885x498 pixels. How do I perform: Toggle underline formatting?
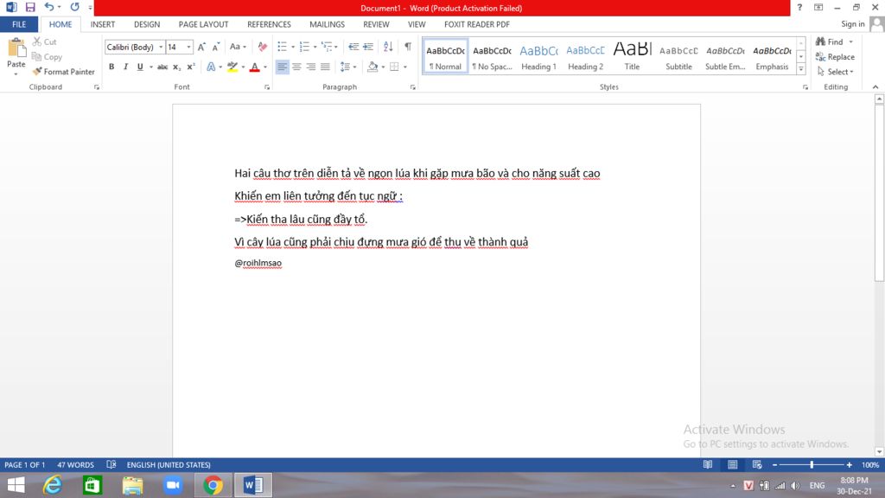click(x=140, y=67)
